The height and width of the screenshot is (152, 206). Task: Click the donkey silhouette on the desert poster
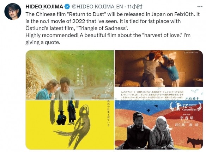195,142
